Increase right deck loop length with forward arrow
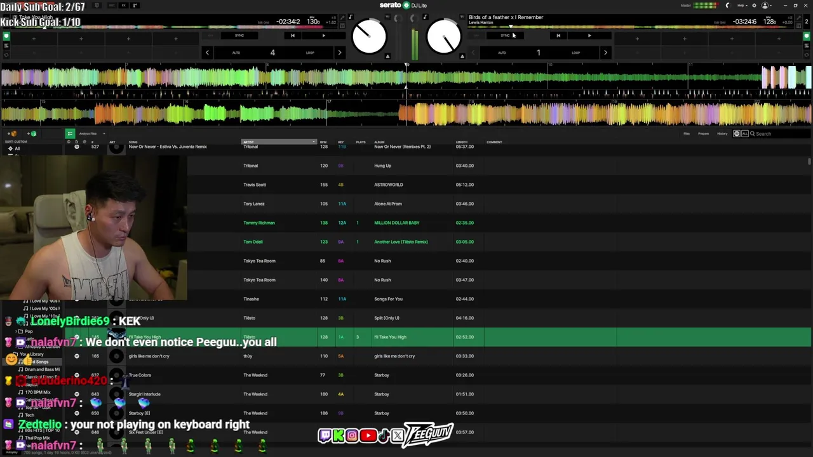Screen dimensions: 813x457 tap(605, 53)
